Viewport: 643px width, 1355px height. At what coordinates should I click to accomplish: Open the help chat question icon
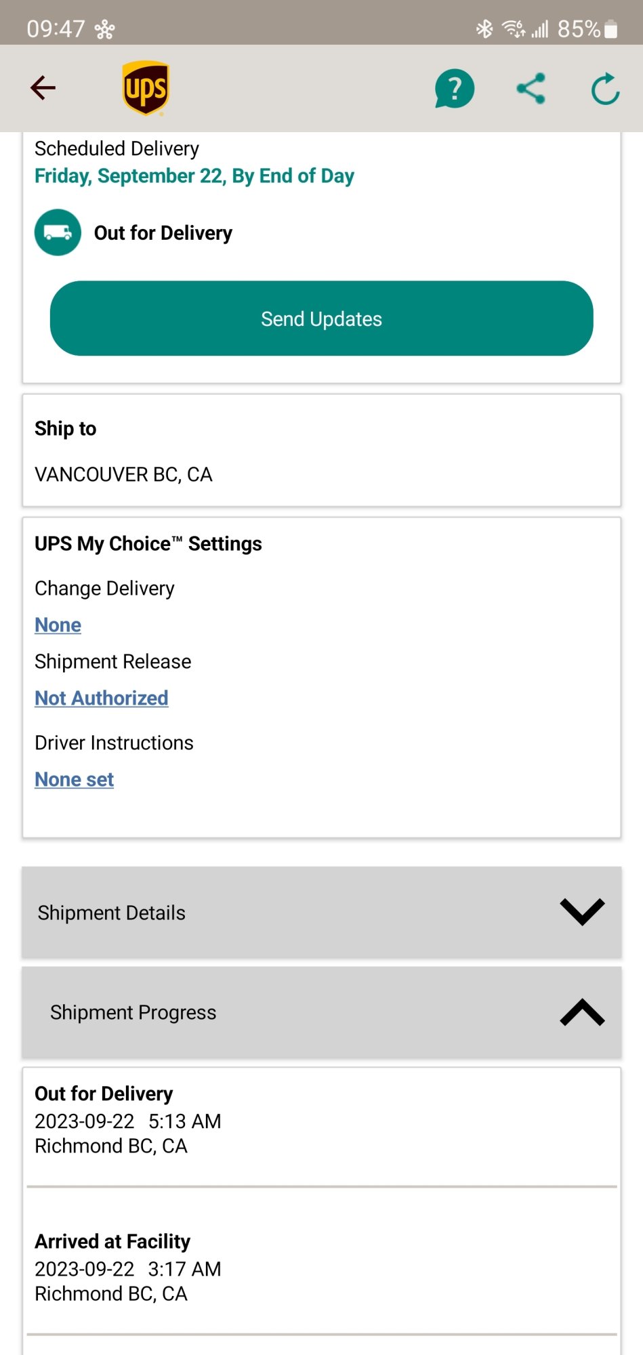[x=455, y=89]
